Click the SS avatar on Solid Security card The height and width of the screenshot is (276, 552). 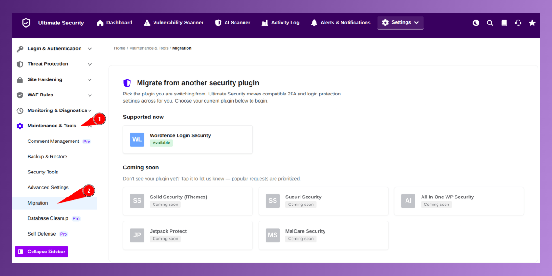tap(137, 201)
